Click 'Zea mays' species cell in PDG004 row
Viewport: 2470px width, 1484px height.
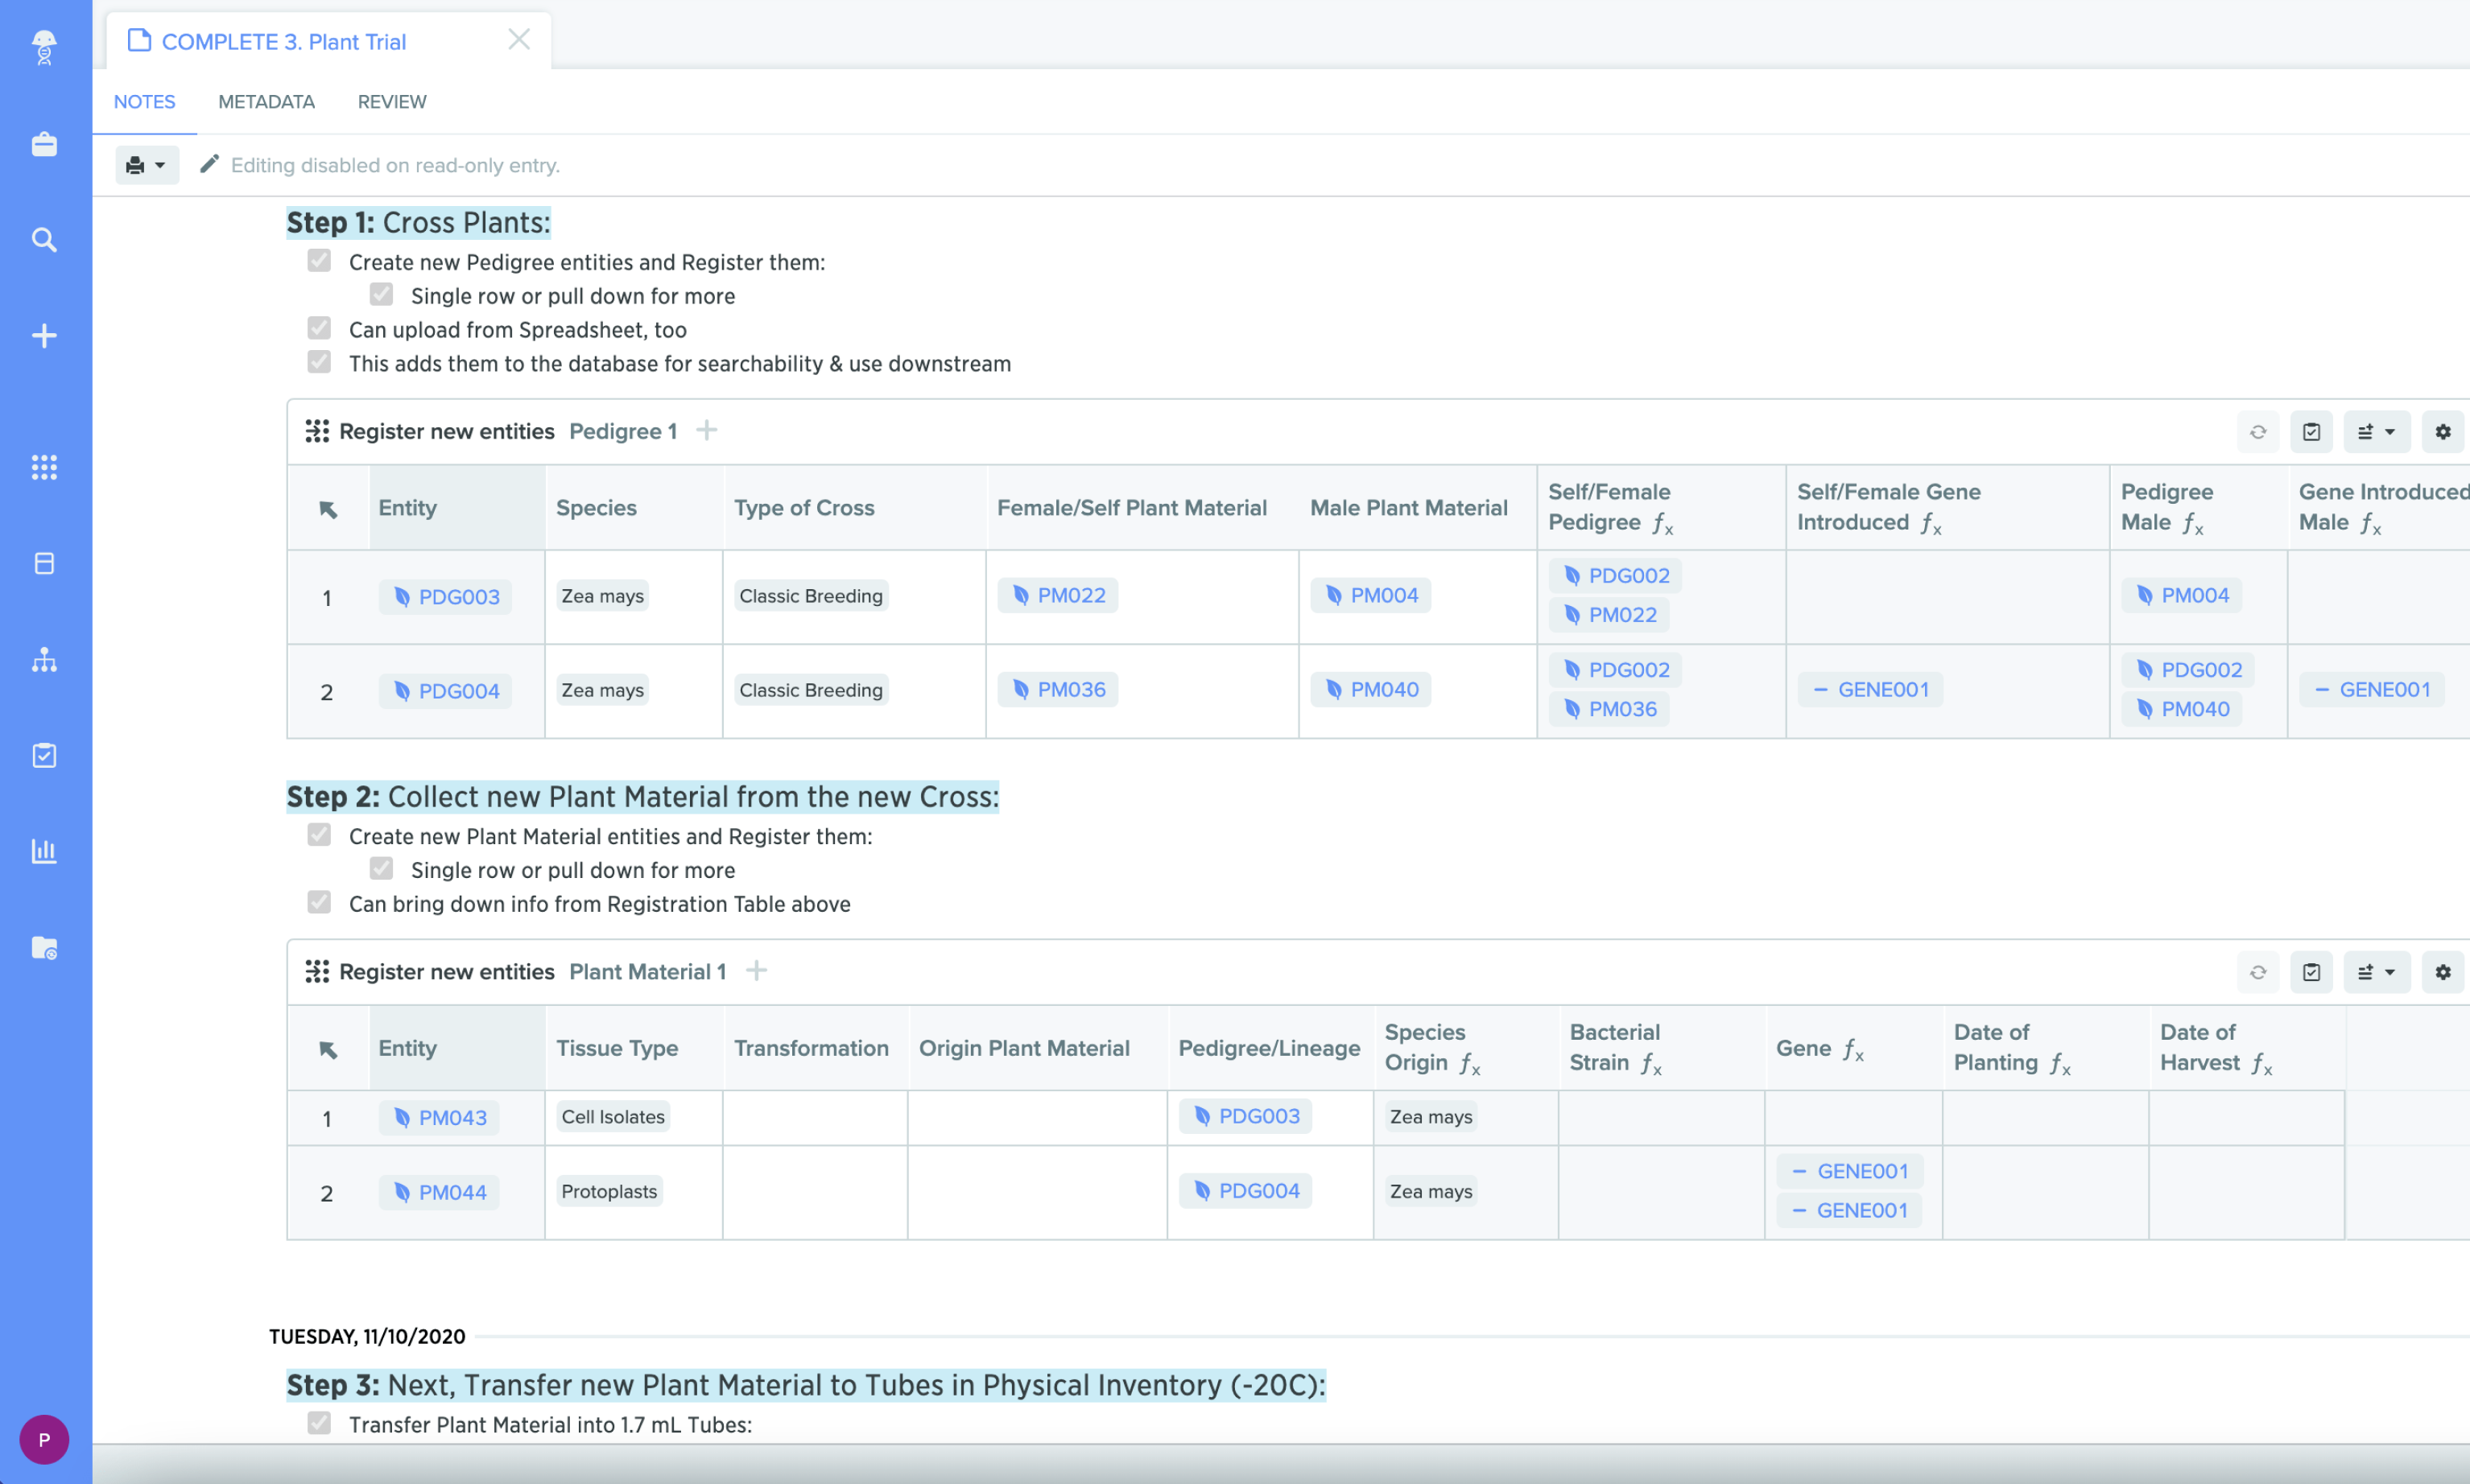click(602, 690)
